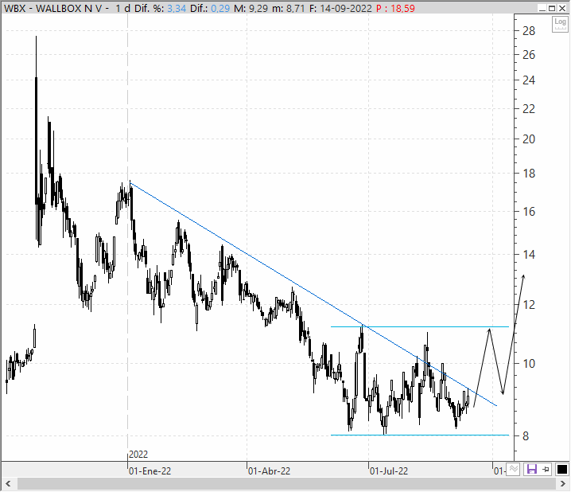Click the Dif. % value 3,34
The width and height of the screenshot is (571, 492).
177,8
